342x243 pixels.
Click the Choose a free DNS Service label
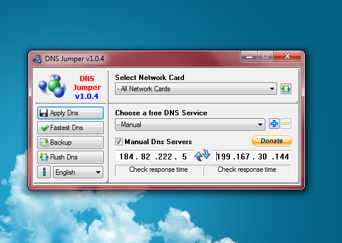(x=161, y=113)
